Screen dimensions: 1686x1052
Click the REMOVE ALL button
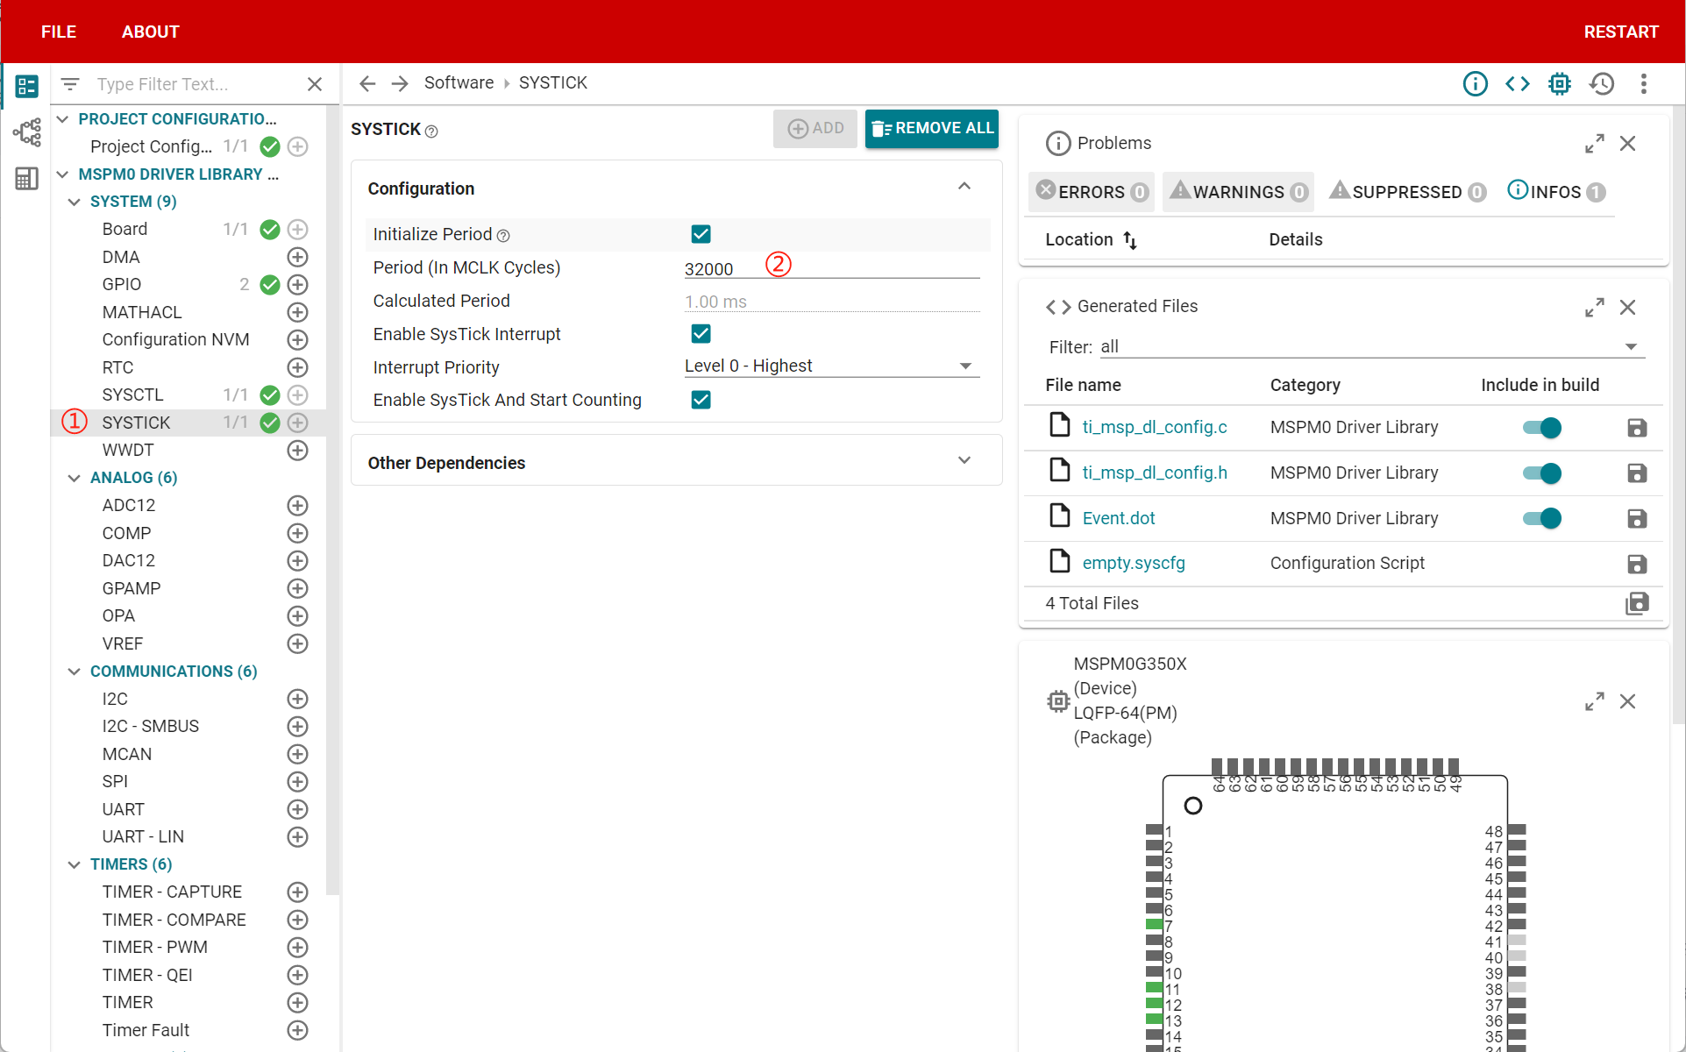(x=931, y=129)
